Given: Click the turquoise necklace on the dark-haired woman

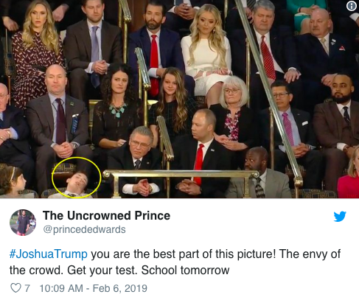Looking at the screenshot, I should (x=118, y=109).
